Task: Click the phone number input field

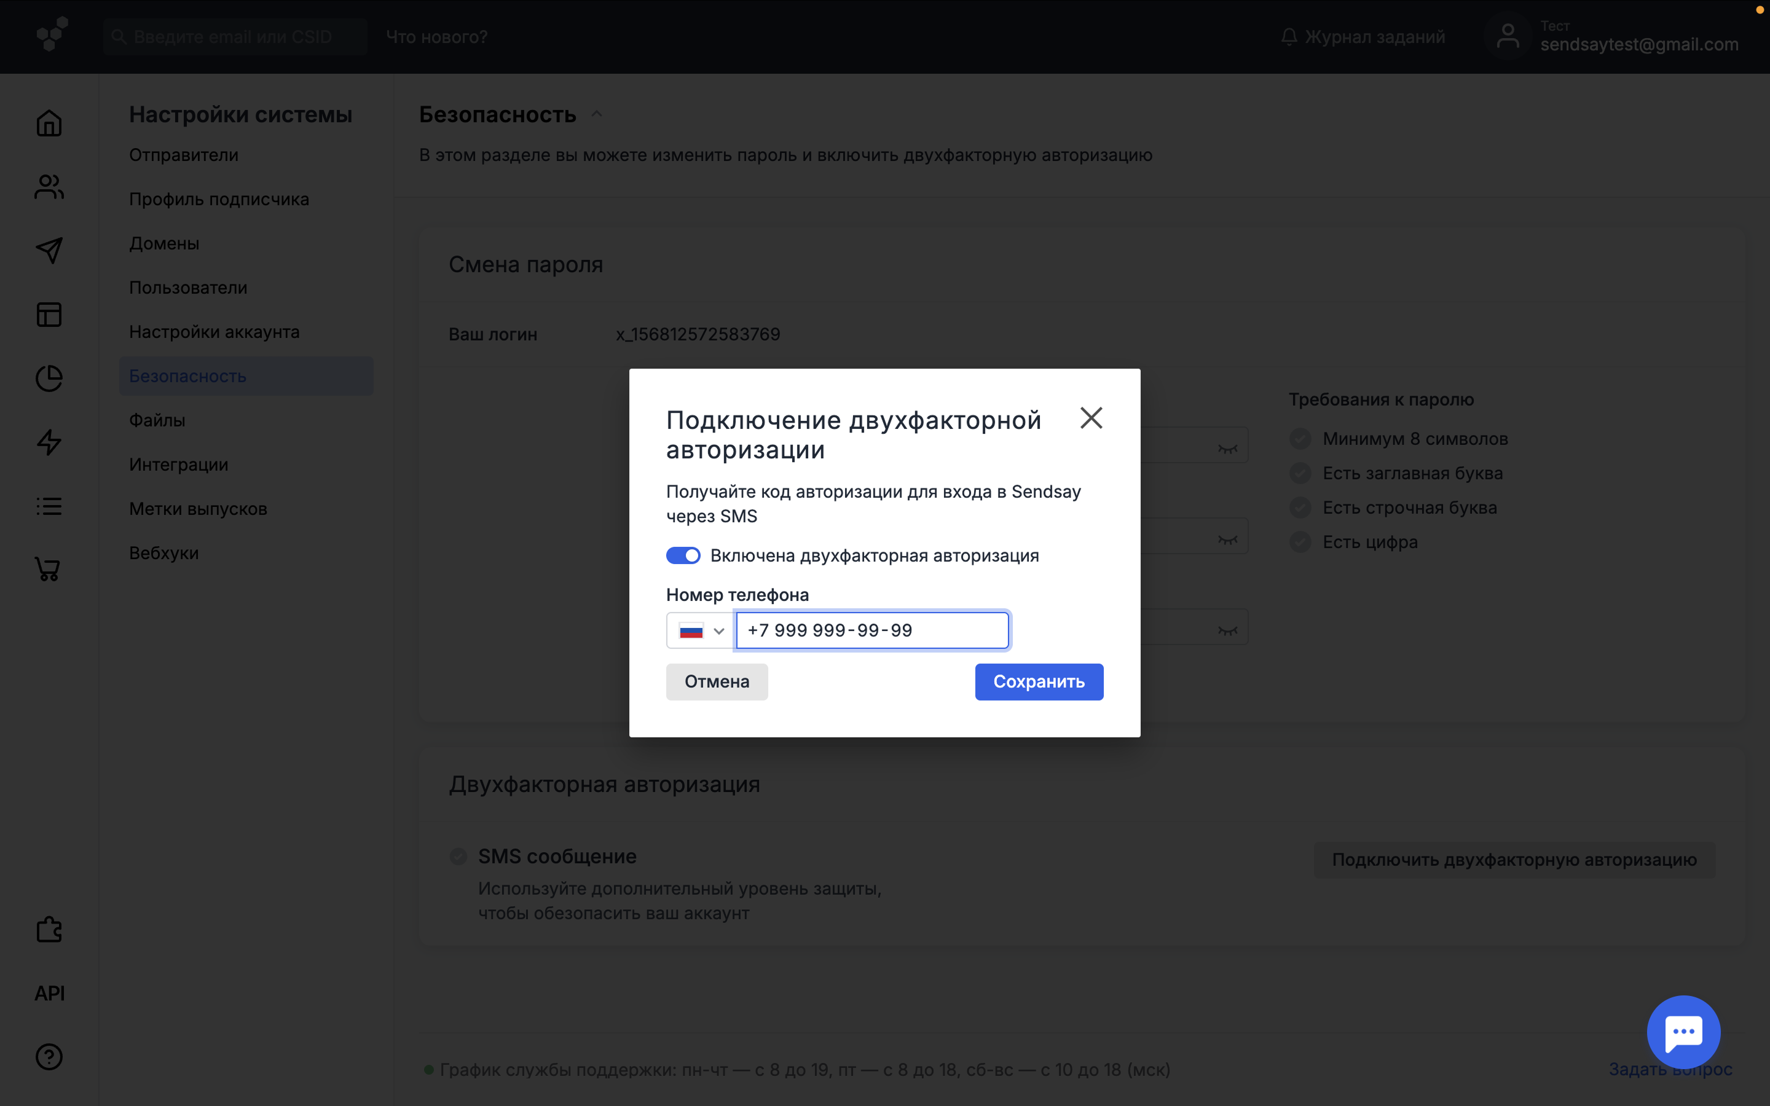Action: coord(872,630)
